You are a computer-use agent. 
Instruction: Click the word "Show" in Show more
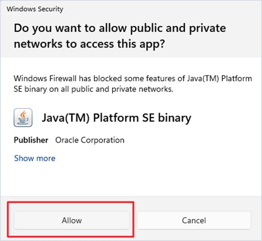pos(23,158)
